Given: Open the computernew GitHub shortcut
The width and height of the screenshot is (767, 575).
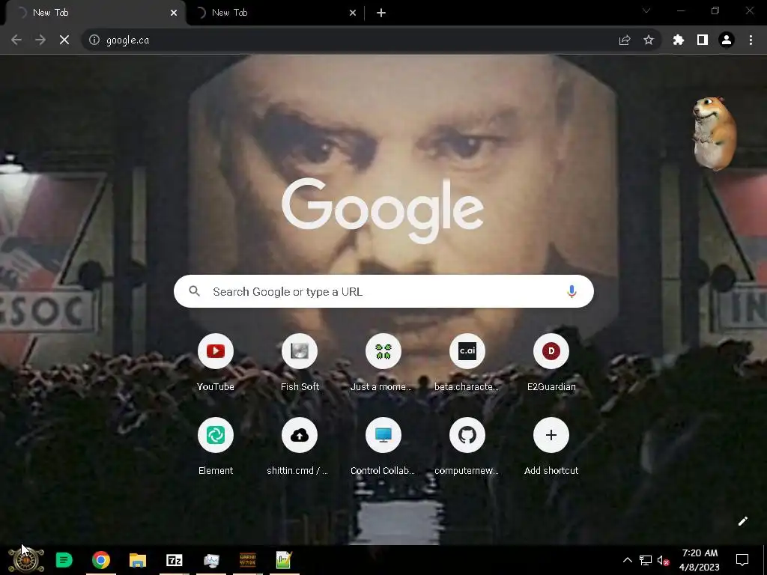Looking at the screenshot, I should [x=467, y=435].
